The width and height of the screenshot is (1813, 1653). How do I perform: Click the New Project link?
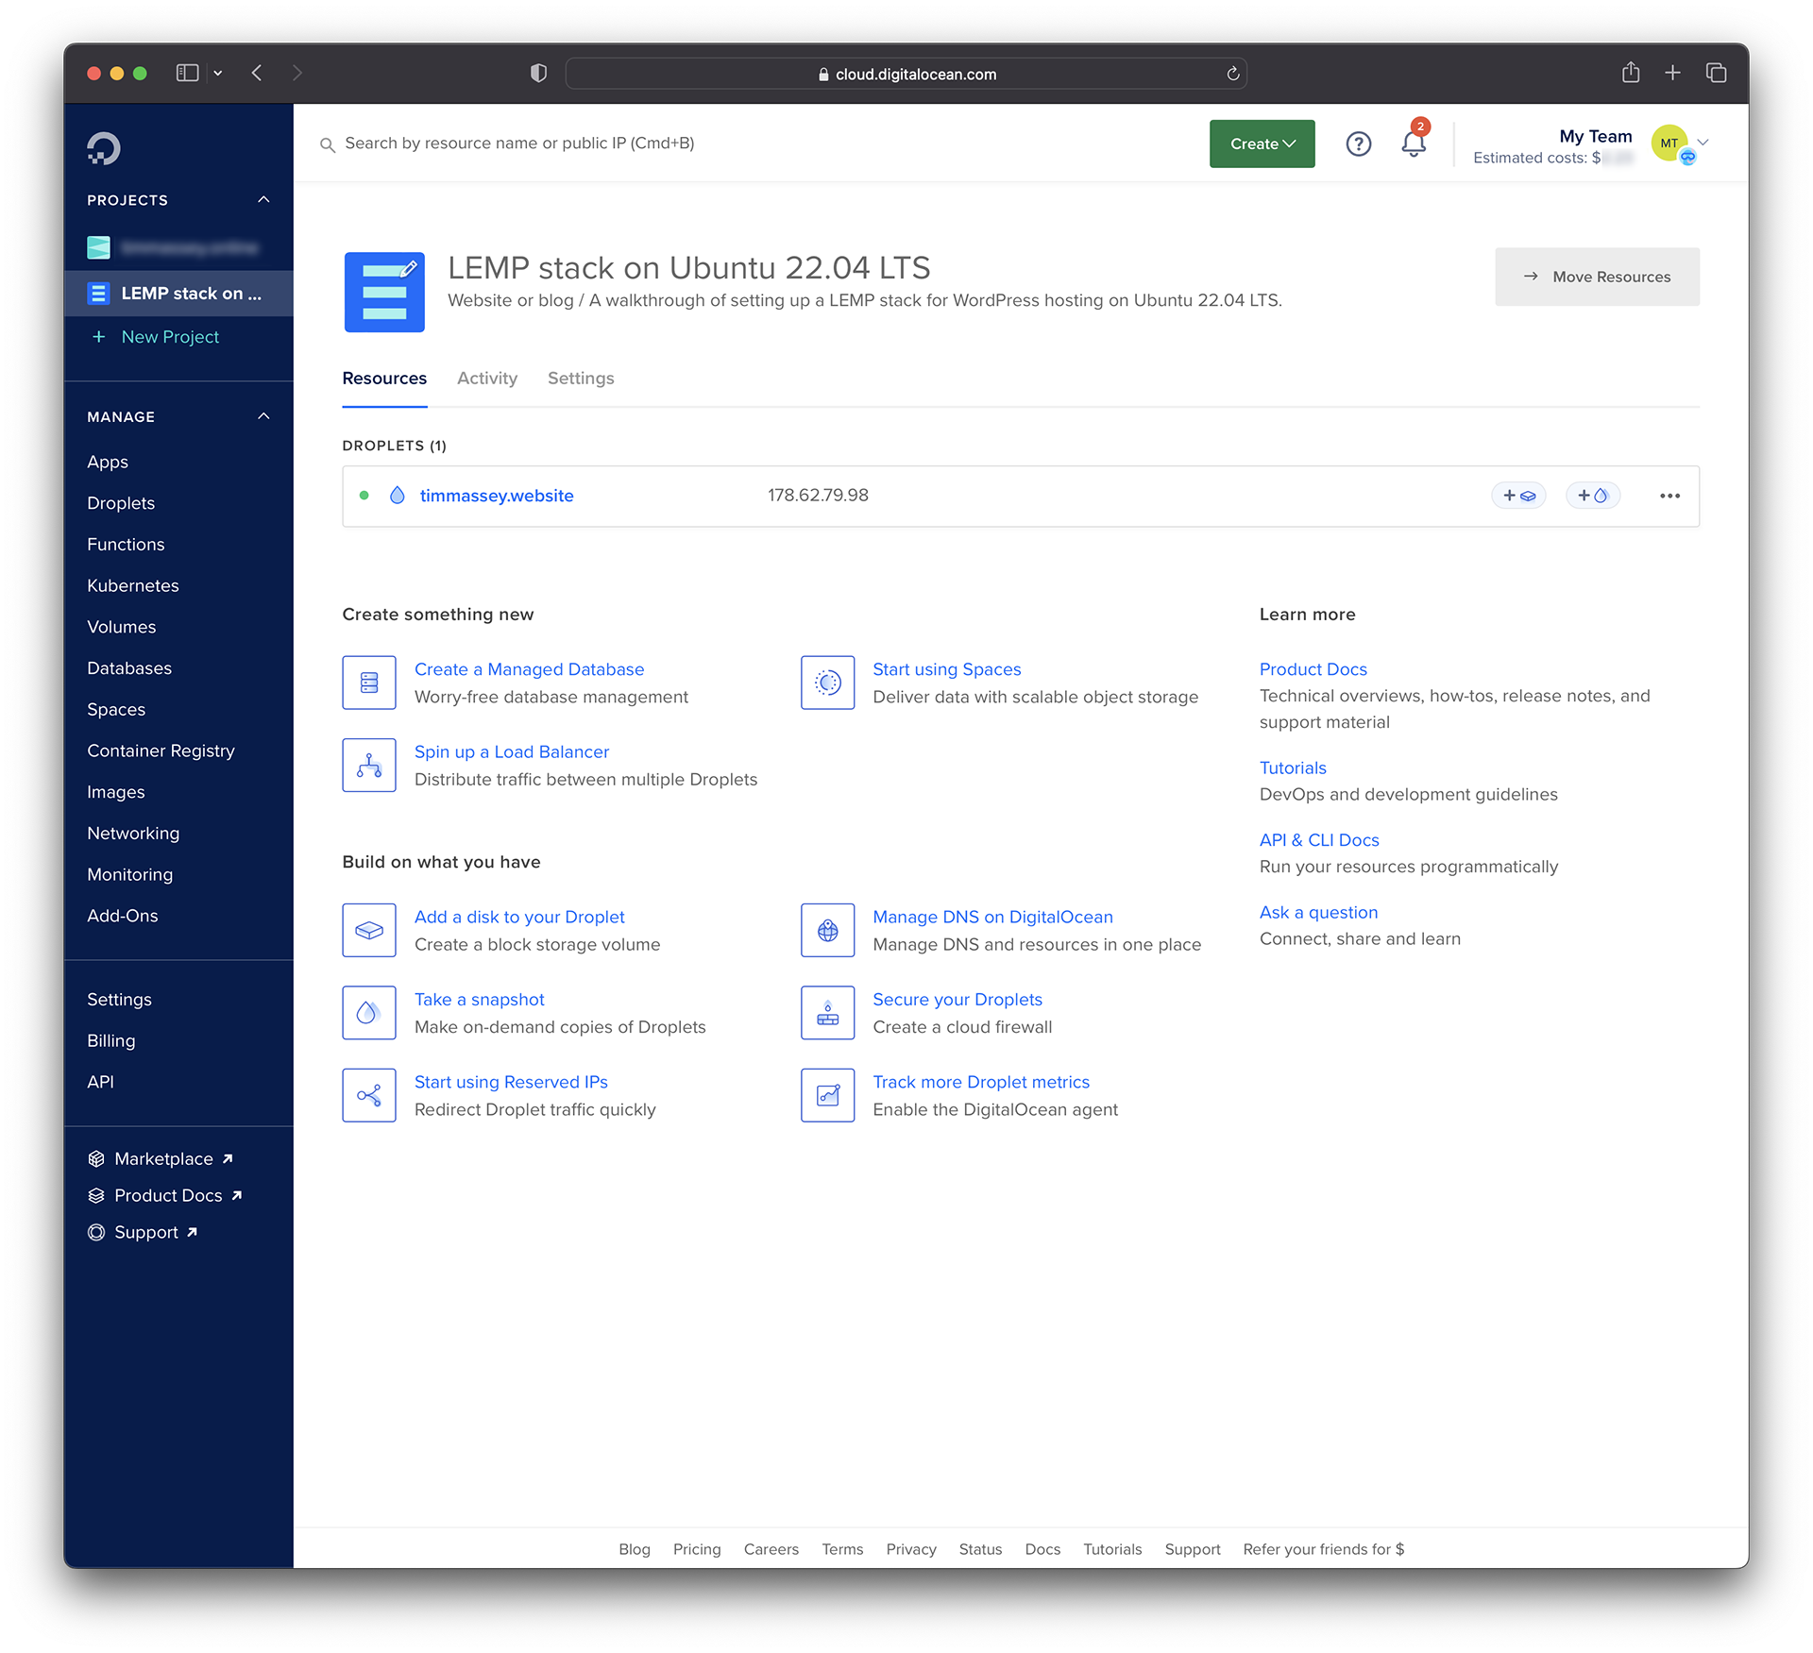point(170,337)
